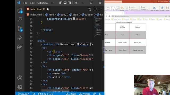Click the unsaved dot on index.html tab
Viewport: 170px width, 95px height.
(48, 9)
